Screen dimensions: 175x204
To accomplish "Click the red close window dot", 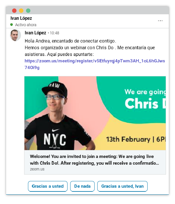I will [14, 11].
